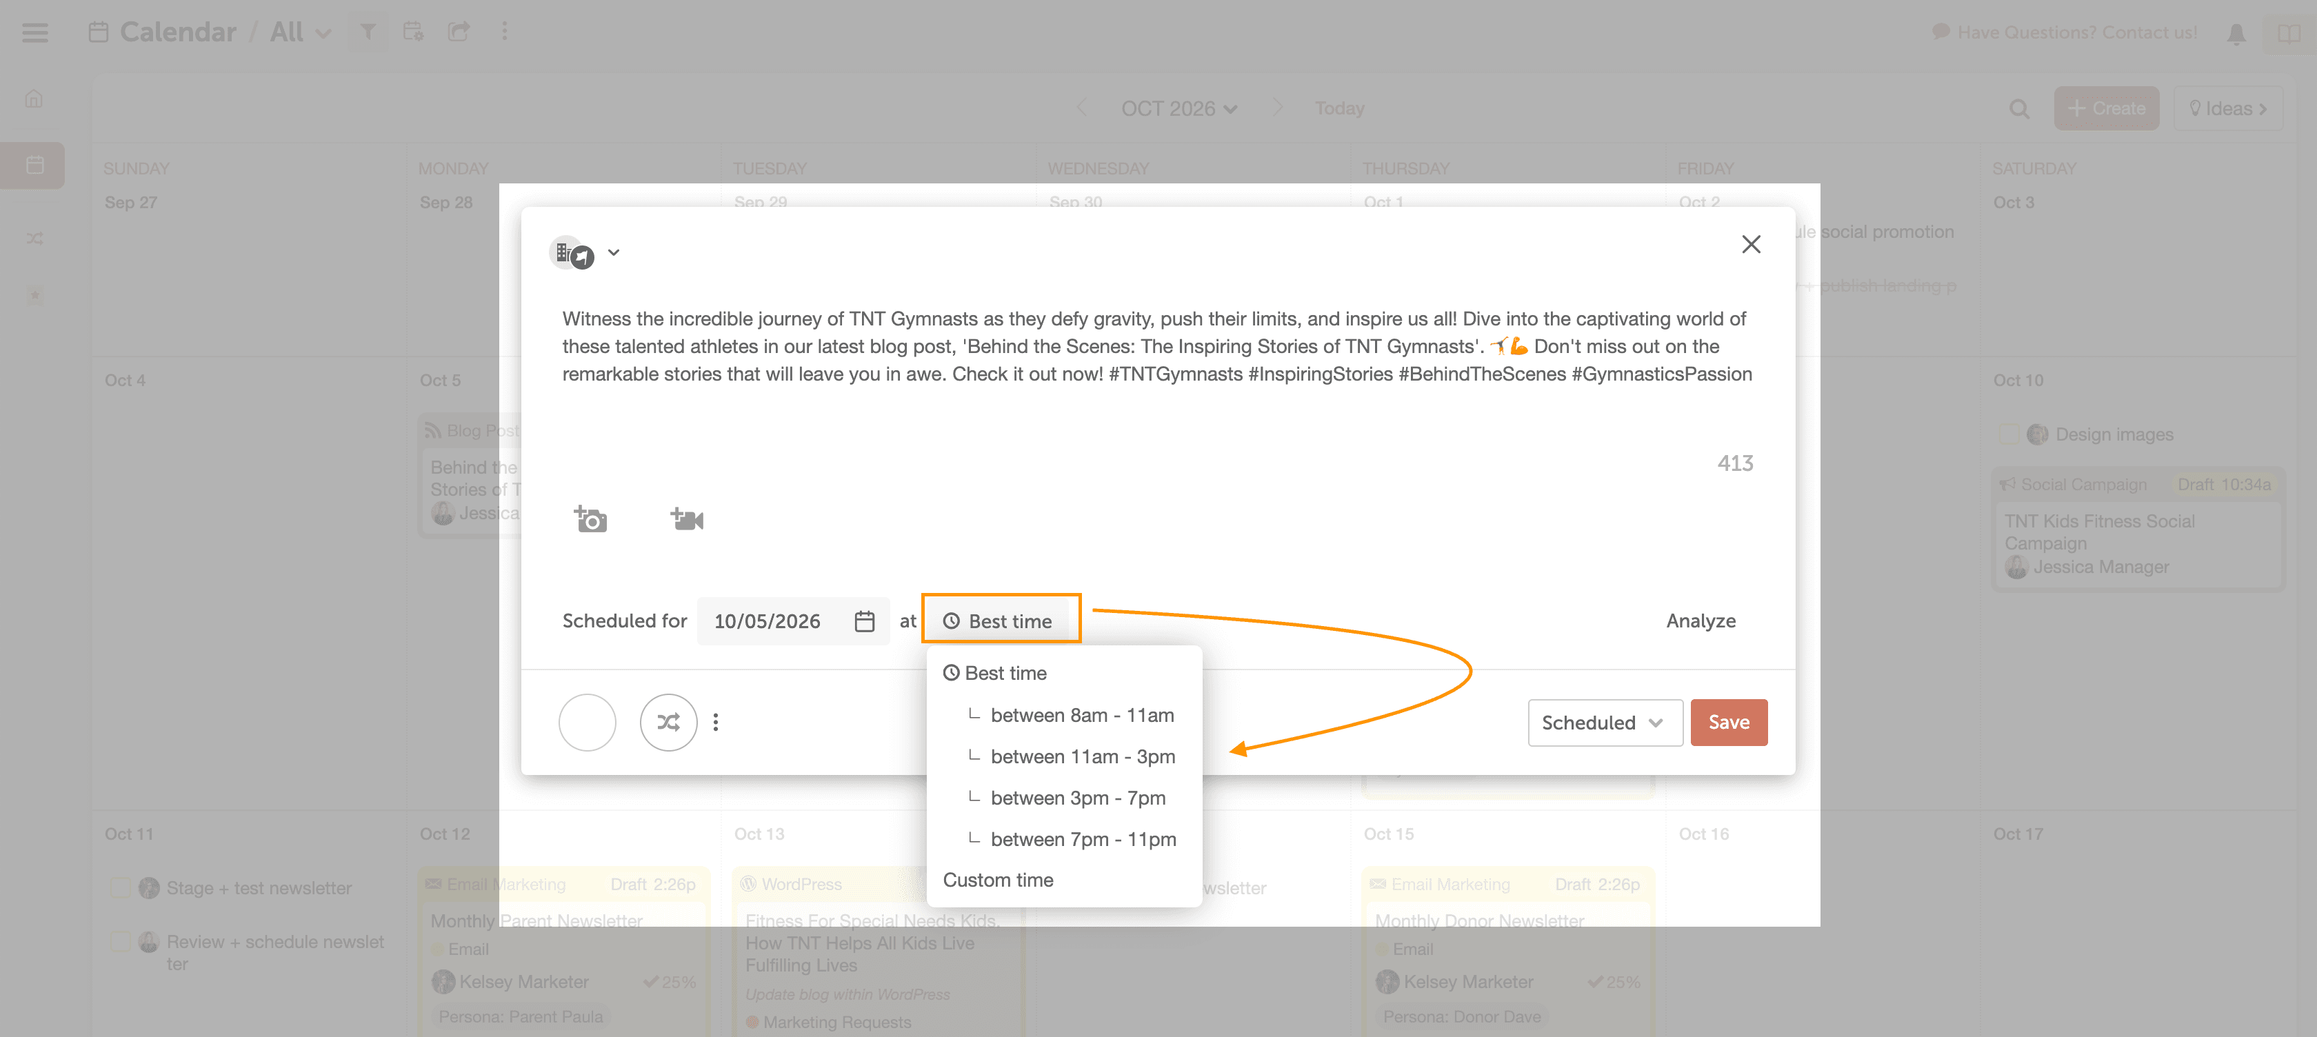Image resolution: width=2317 pixels, height=1037 pixels.
Task: Open the Scheduled status dropdown
Action: coord(1604,722)
